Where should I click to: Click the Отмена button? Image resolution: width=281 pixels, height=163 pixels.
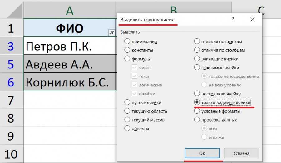click(241, 153)
